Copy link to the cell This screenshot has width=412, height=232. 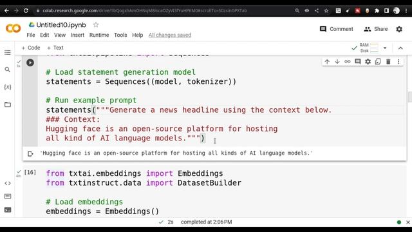(x=348, y=62)
